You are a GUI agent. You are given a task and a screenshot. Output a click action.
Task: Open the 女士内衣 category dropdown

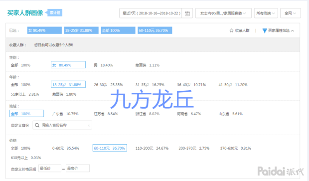click(x=223, y=13)
